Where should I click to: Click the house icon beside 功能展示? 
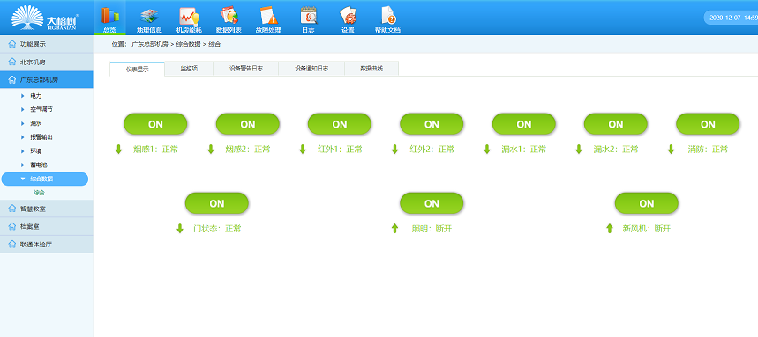(x=12, y=44)
